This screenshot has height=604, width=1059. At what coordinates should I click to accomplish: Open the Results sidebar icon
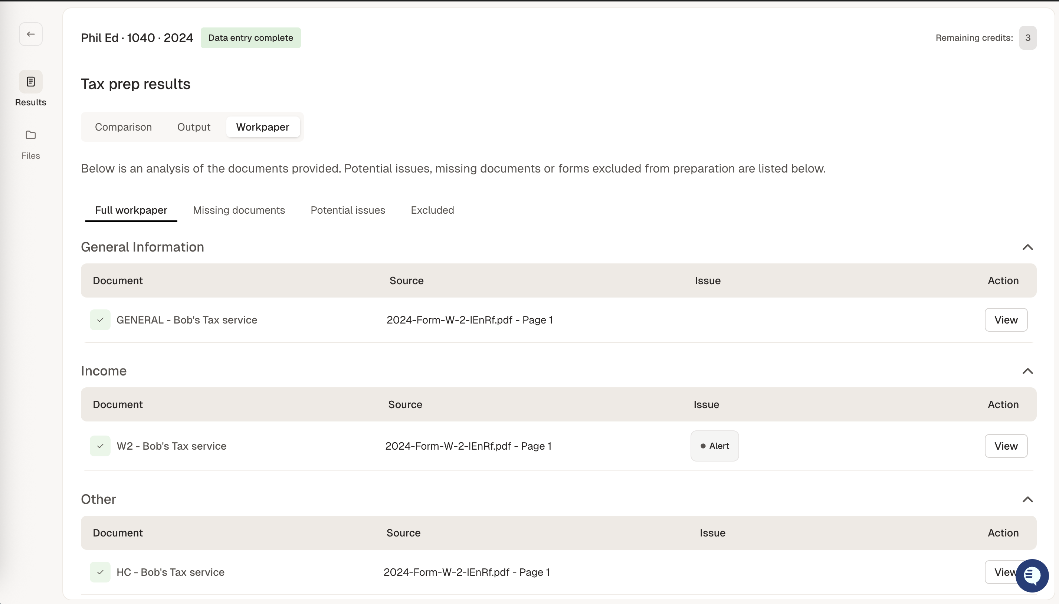point(31,82)
